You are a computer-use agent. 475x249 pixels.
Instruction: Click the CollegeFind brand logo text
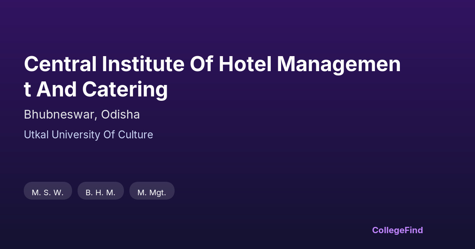click(x=397, y=230)
